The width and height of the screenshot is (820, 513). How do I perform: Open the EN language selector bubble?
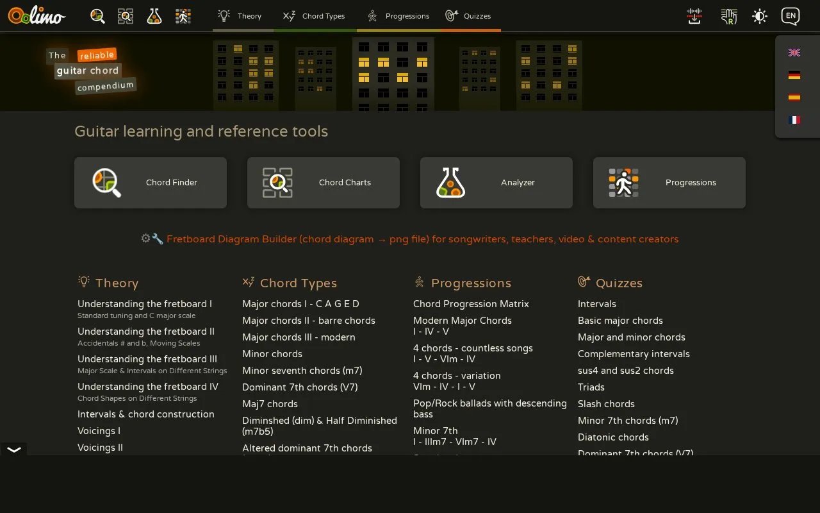pyautogui.click(x=791, y=16)
